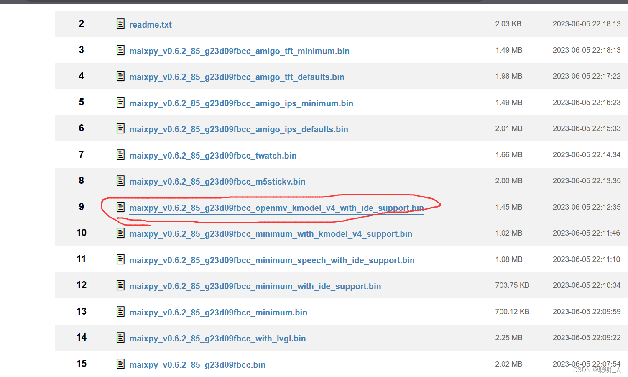Viewport: 628px width, 377px height.
Task: Download maixpy amigo_tft_defaults.bin firmware
Action: [x=237, y=77]
